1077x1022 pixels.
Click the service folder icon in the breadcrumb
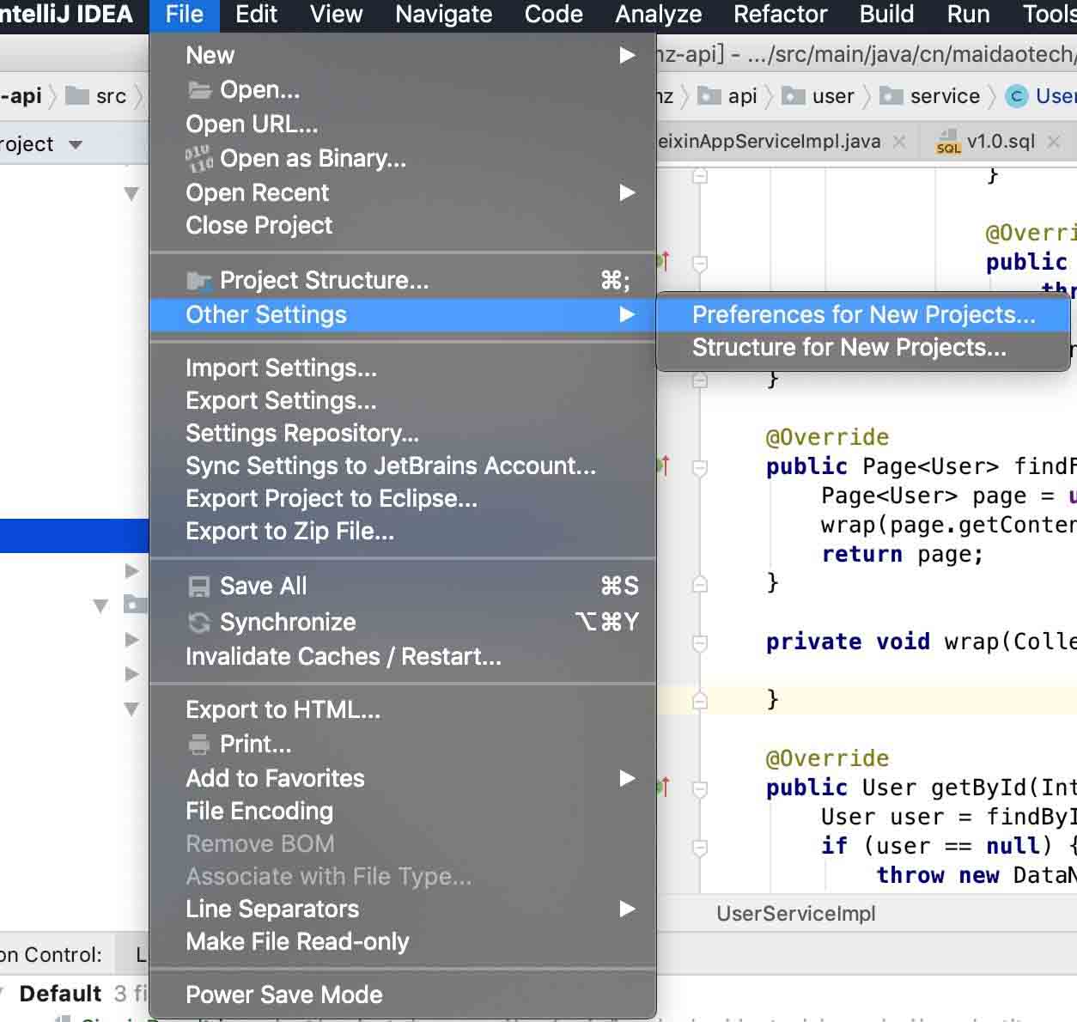pos(891,95)
